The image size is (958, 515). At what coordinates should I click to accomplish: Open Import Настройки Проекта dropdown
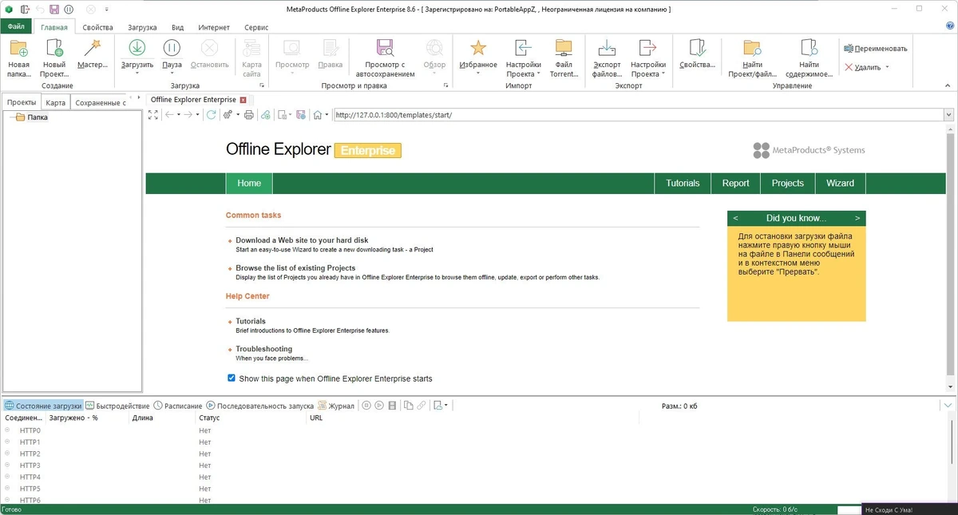coord(538,74)
